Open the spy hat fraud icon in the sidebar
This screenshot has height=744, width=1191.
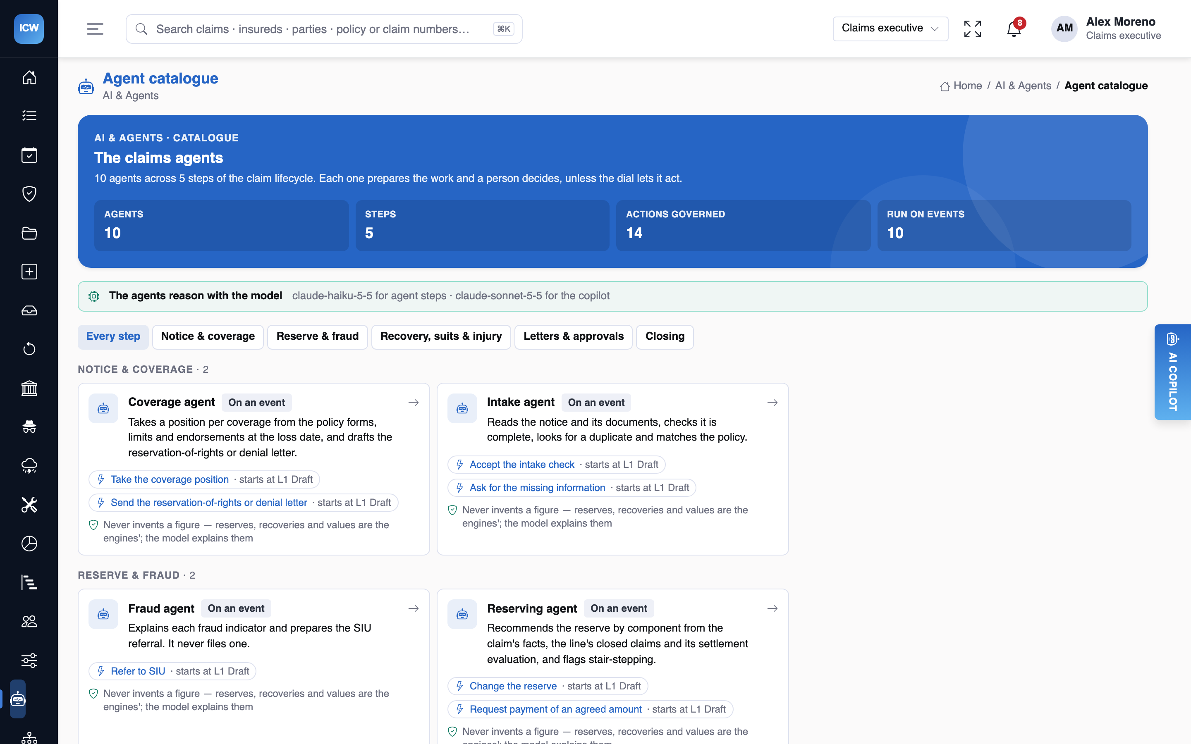[29, 427]
